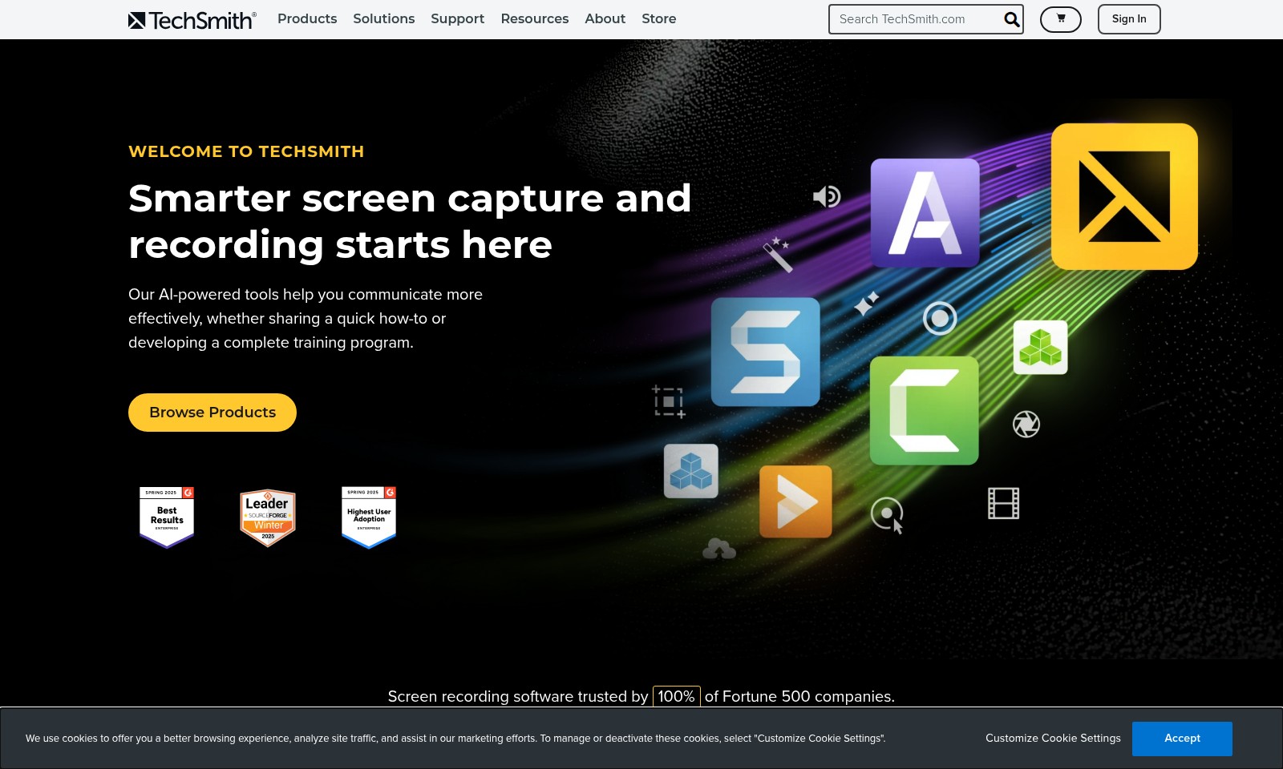The image size is (1283, 769).
Task: Click the search magnifier icon
Action: click(x=1012, y=19)
